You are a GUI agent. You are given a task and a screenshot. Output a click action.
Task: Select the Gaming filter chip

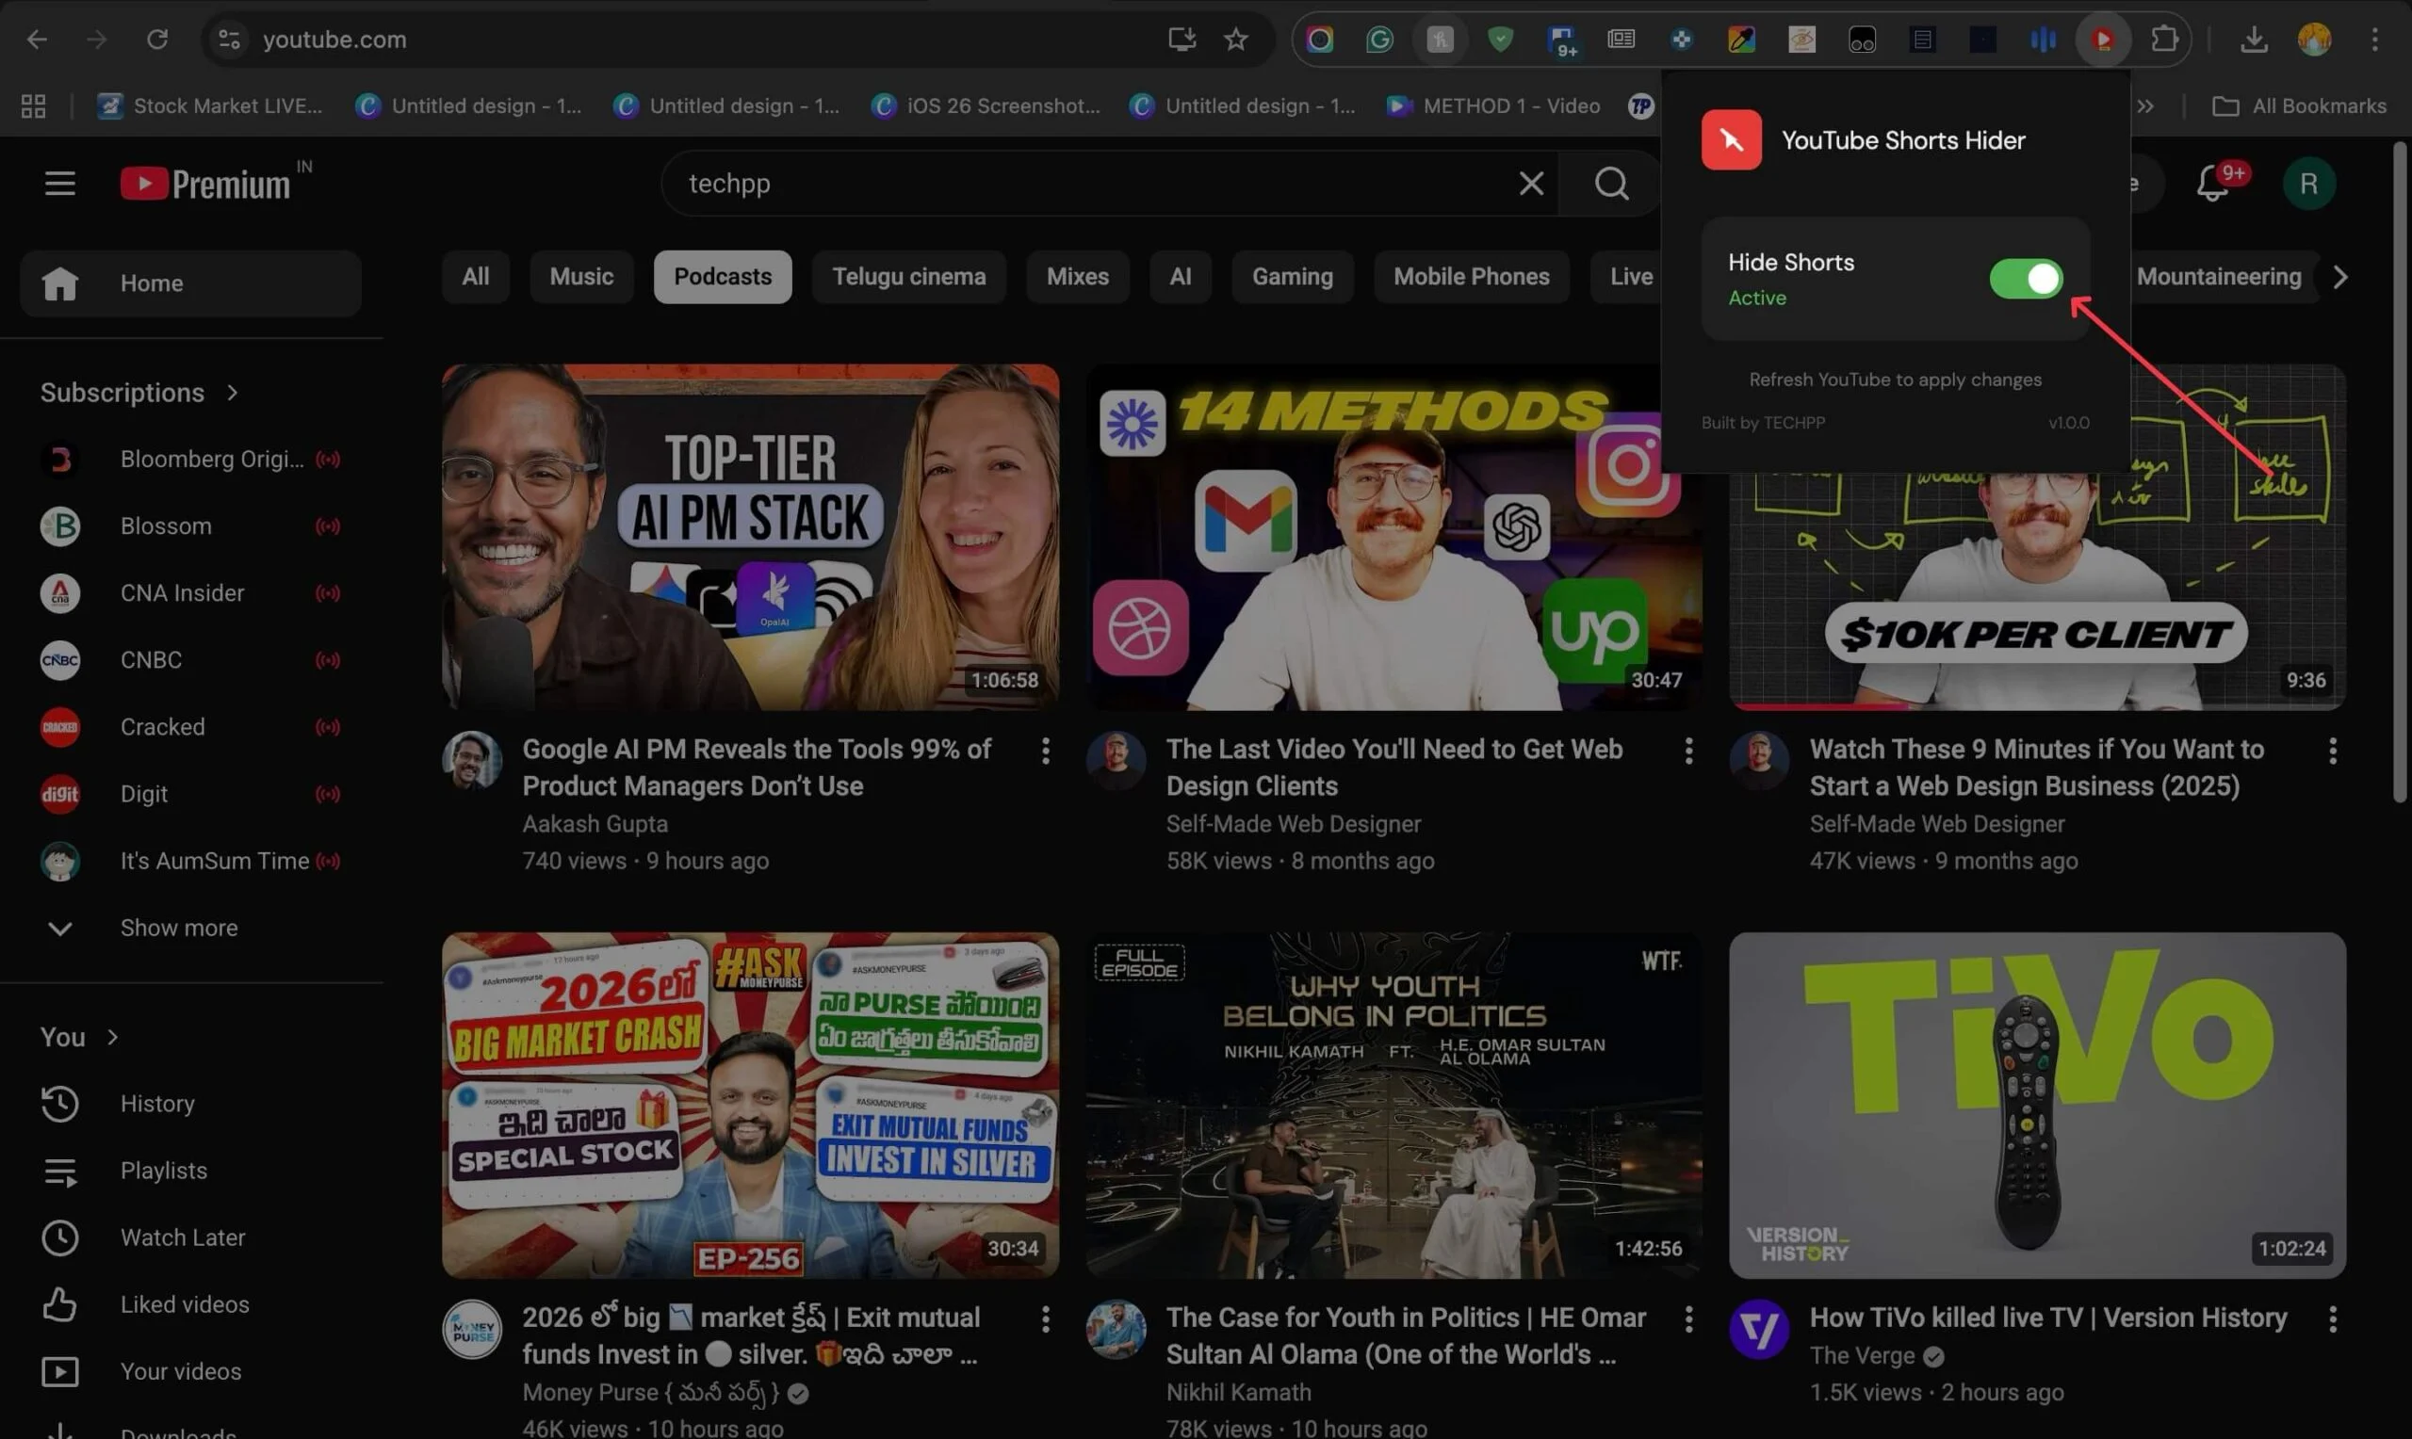click(1292, 276)
